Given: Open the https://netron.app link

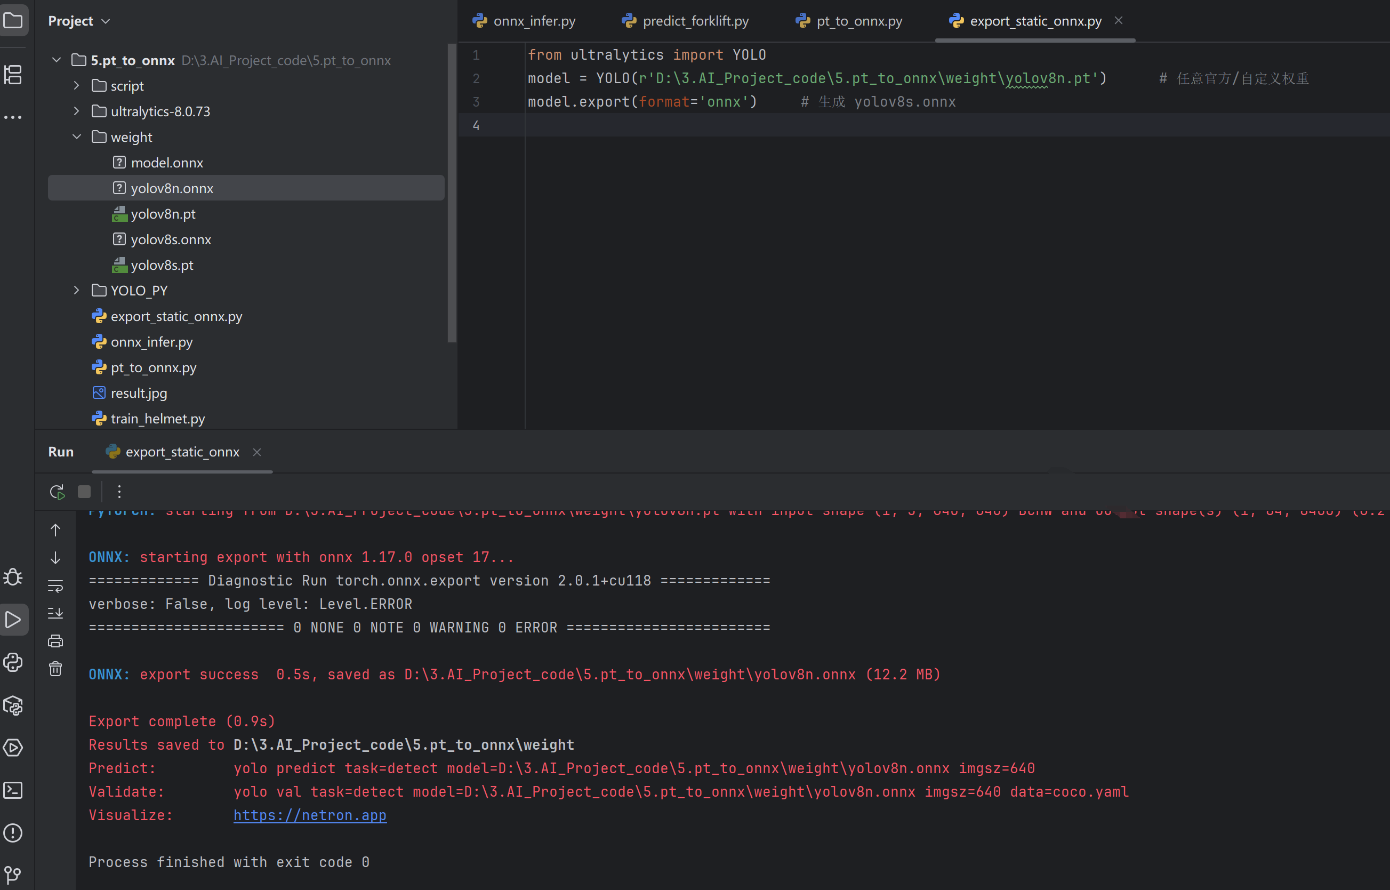Looking at the screenshot, I should pyautogui.click(x=310, y=815).
